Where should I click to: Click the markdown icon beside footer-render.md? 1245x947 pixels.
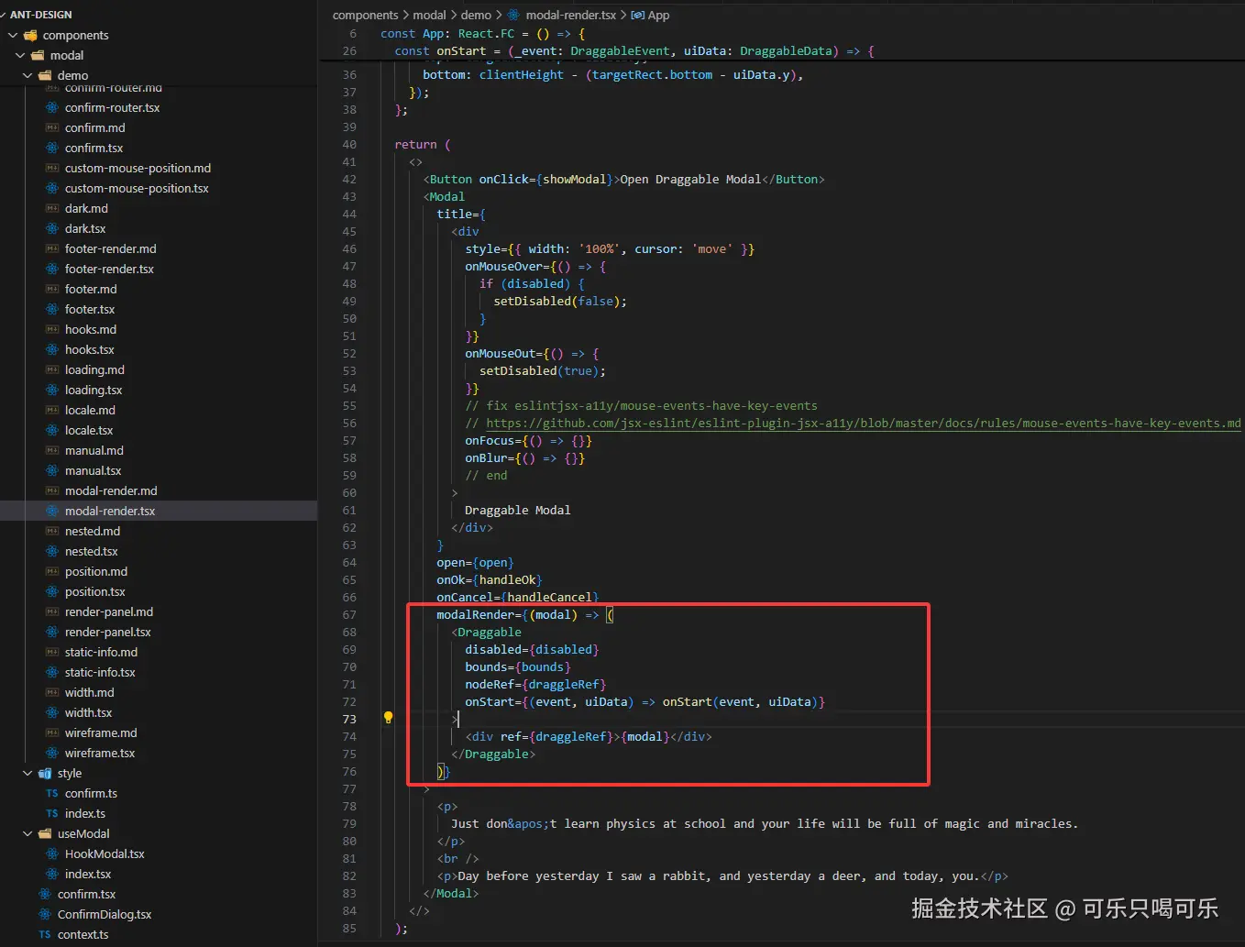click(x=52, y=248)
